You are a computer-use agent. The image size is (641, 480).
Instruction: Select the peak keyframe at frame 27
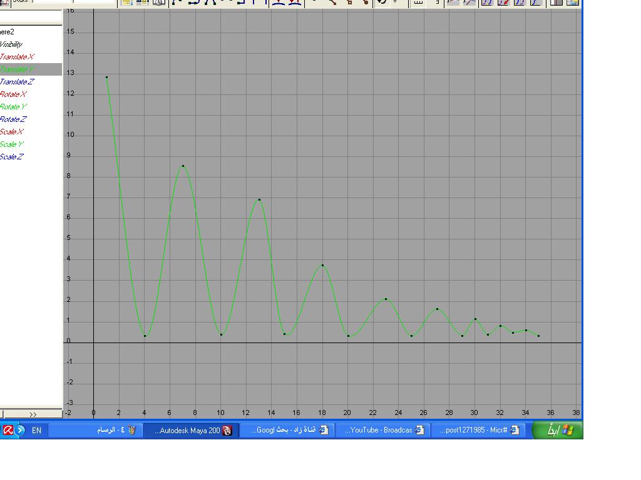[x=437, y=309]
